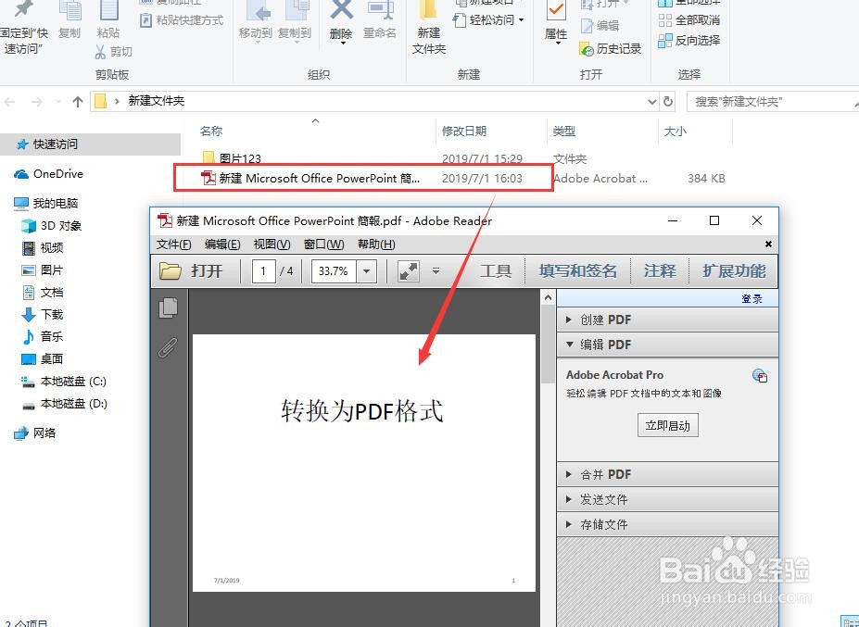The width and height of the screenshot is (859, 627).
Task: Click the Explorer search box
Action: [x=773, y=102]
